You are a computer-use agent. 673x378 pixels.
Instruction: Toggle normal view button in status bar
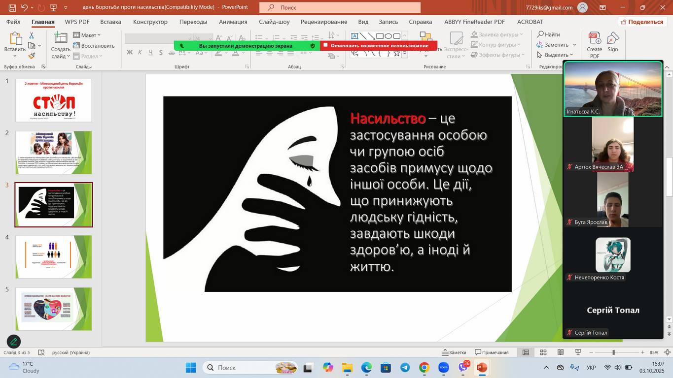526,352
